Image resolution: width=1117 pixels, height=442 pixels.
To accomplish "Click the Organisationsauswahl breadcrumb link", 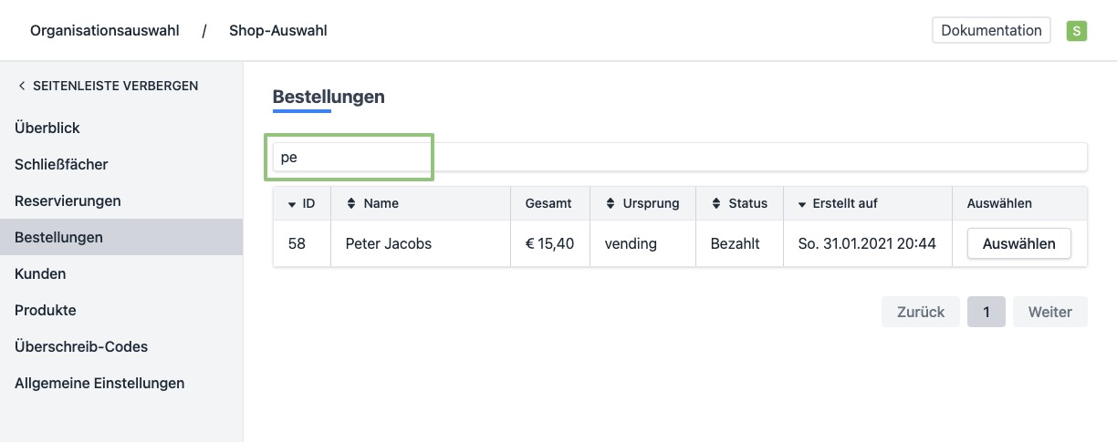I will (104, 31).
